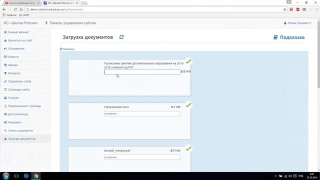This screenshot has height=180, width=320.
Task: Open the ASoft bookmark
Action: 24,15
